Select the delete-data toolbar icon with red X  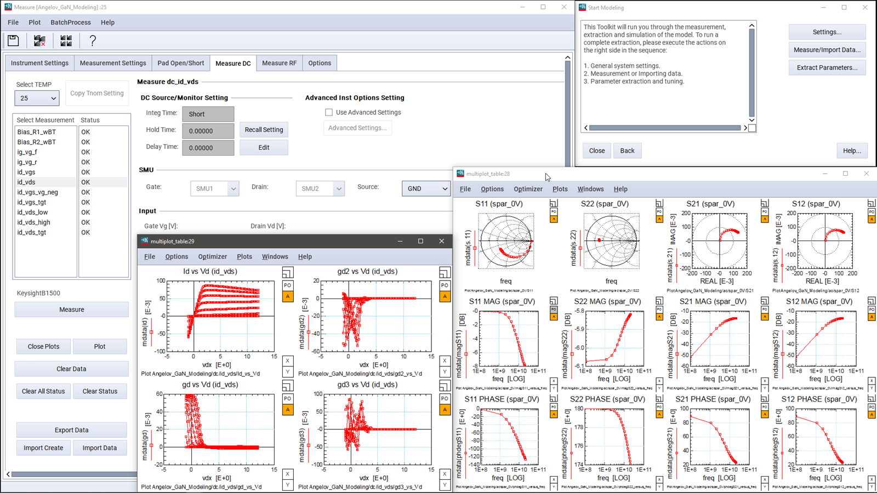[39, 40]
